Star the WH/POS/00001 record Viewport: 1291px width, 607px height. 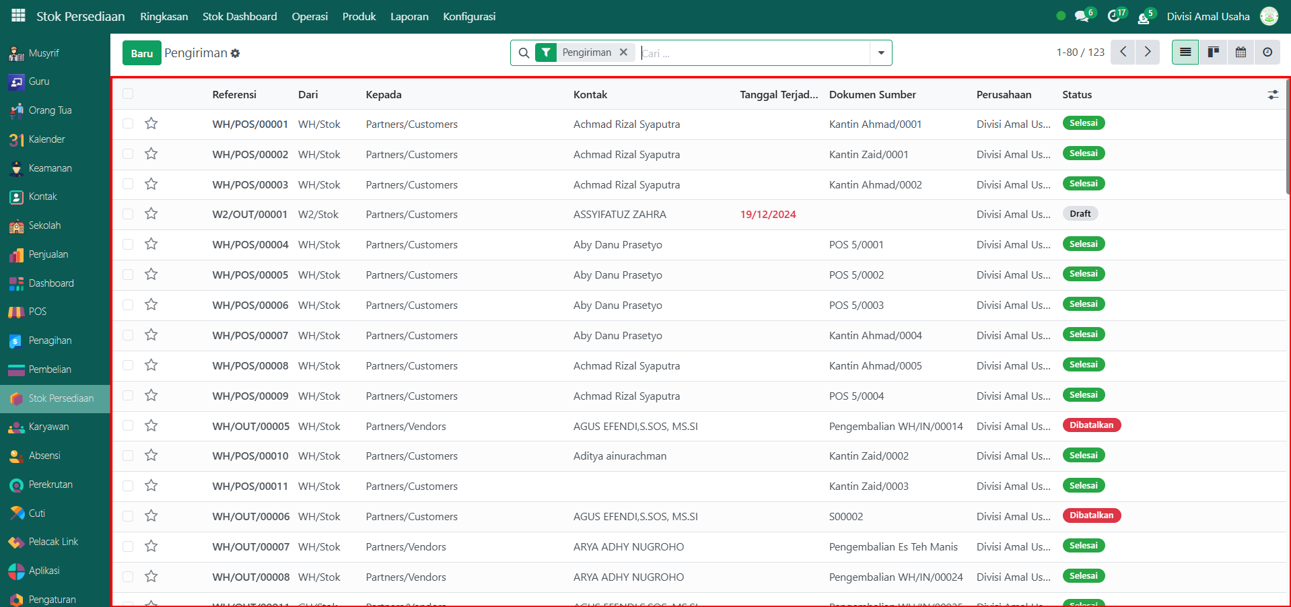point(151,124)
